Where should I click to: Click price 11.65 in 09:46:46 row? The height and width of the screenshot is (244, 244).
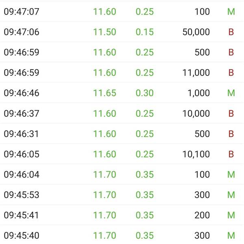(105, 93)
